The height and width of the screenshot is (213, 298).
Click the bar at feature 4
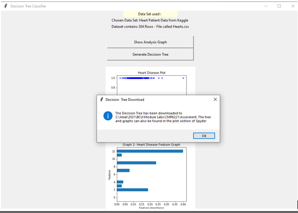point(120,182)
